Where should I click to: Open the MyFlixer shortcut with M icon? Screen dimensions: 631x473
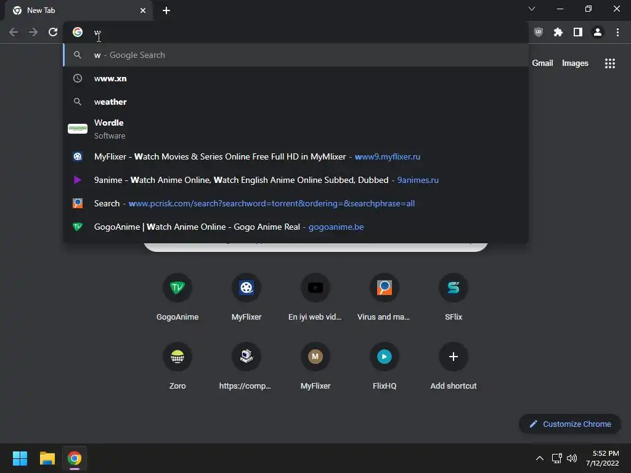click(x=315, y=366)
